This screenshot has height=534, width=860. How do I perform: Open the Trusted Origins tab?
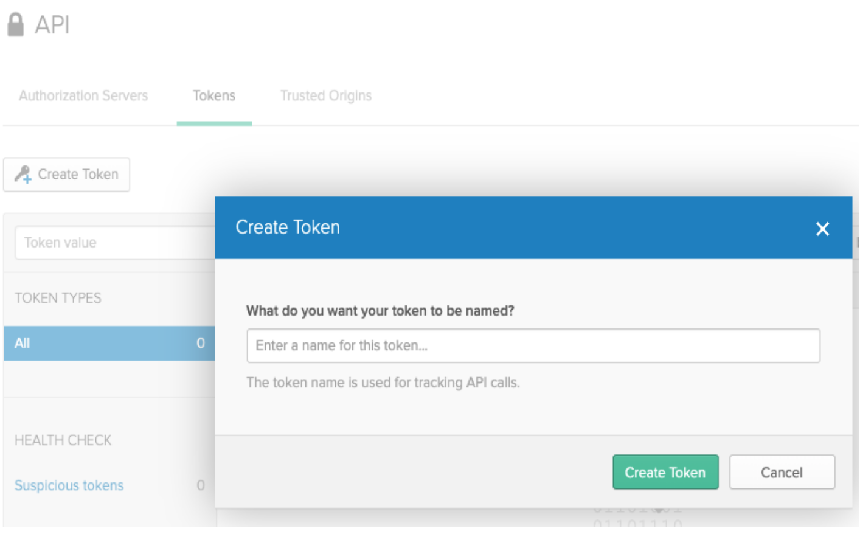click(x=326, y=95)
